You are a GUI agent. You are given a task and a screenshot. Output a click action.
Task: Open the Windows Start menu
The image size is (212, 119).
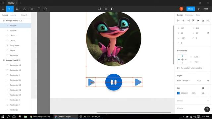tap(3, 117)
